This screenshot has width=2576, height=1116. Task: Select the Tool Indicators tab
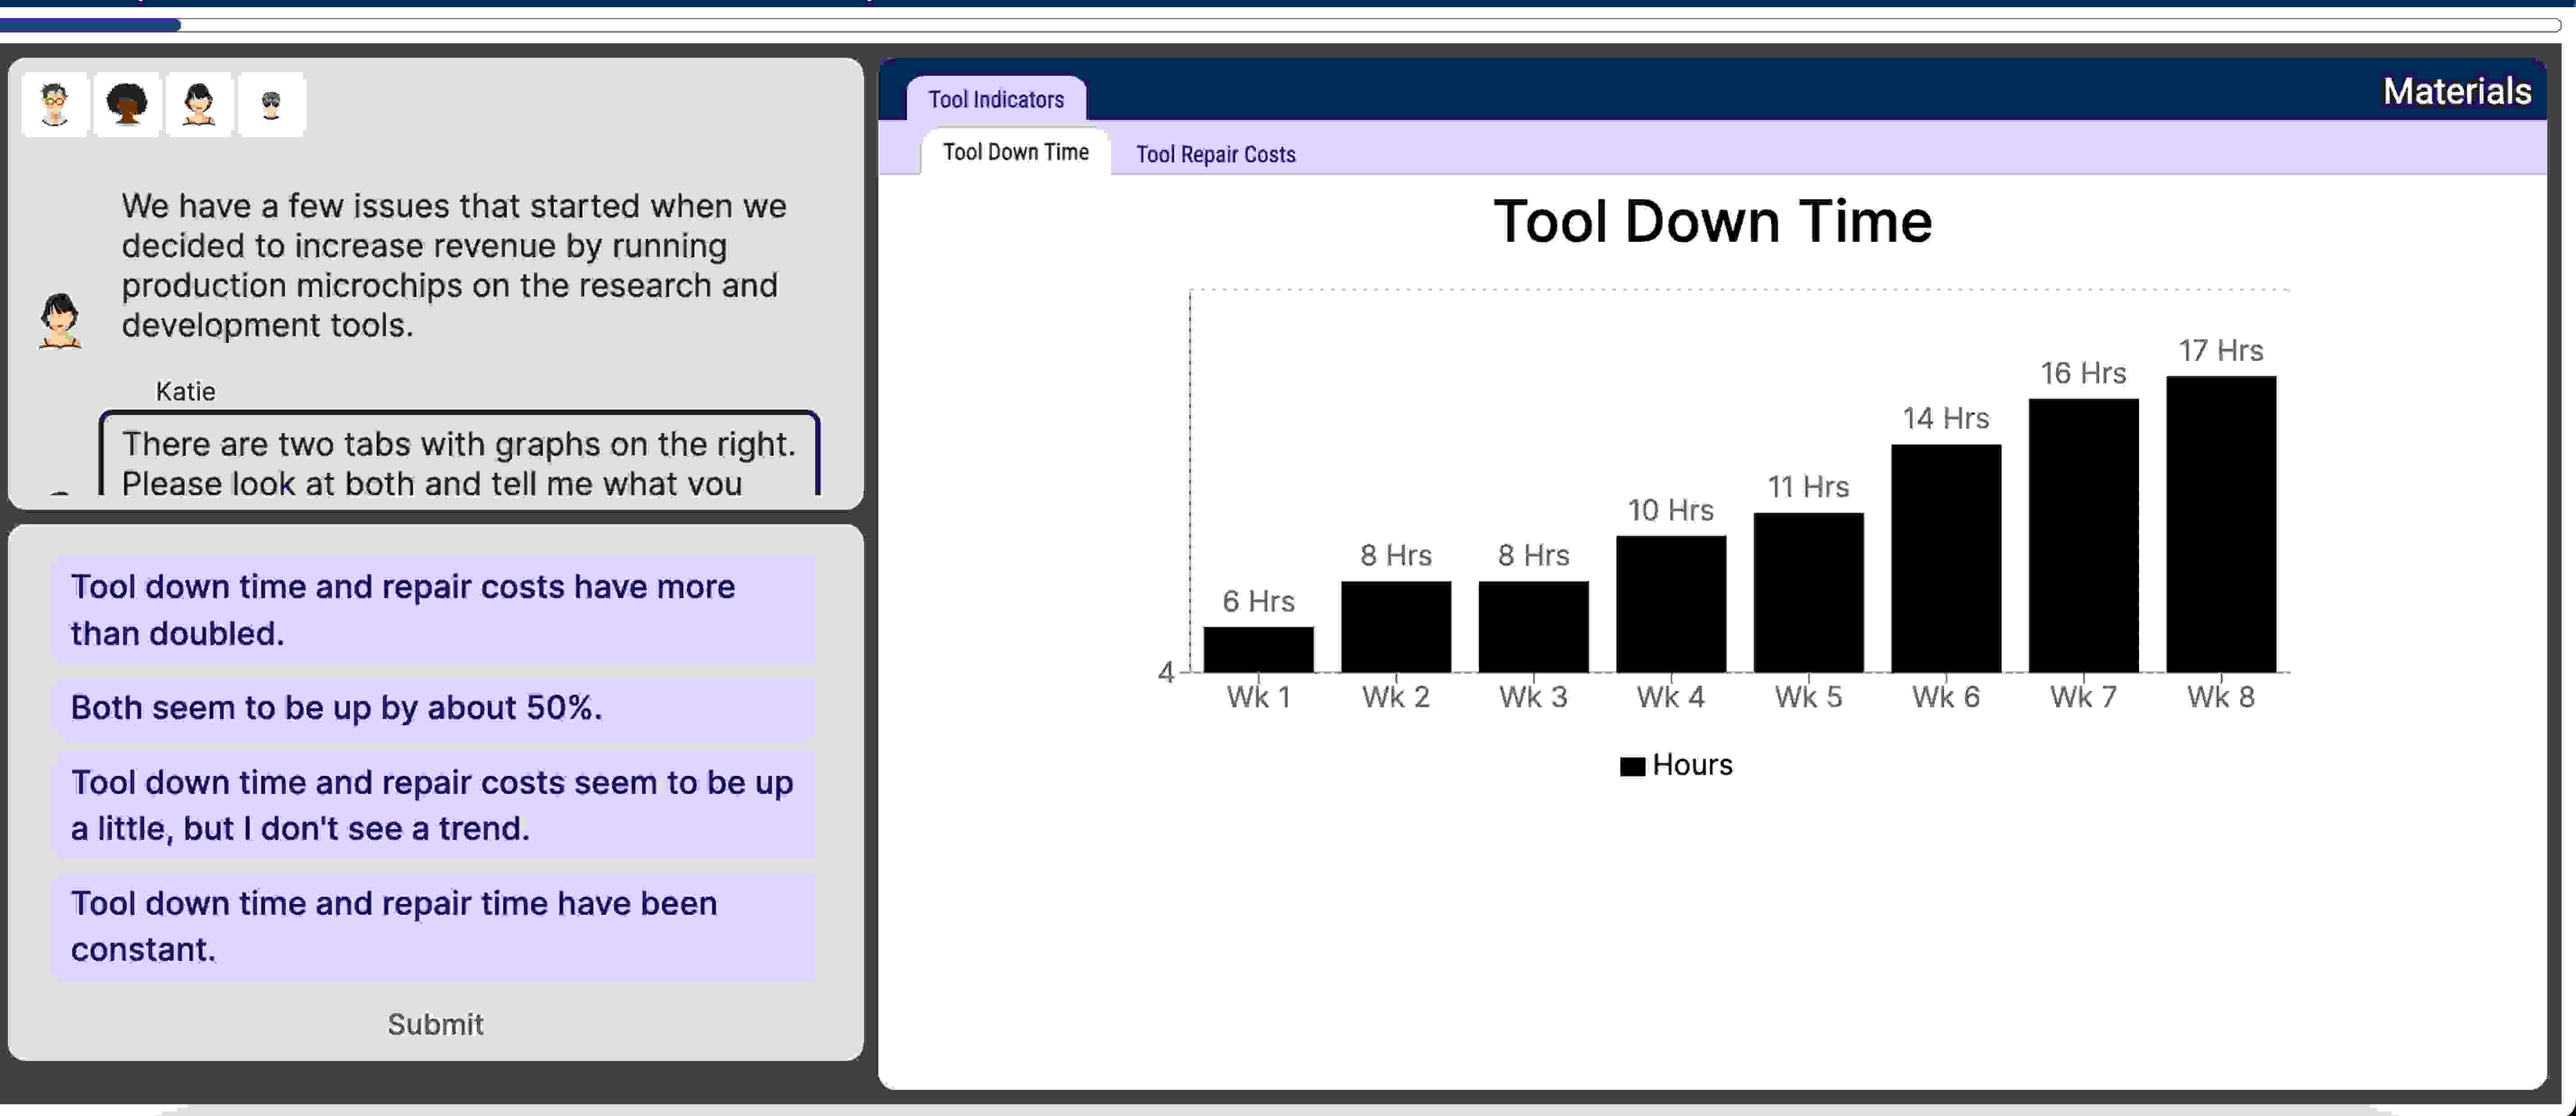(x=996, y=99)
